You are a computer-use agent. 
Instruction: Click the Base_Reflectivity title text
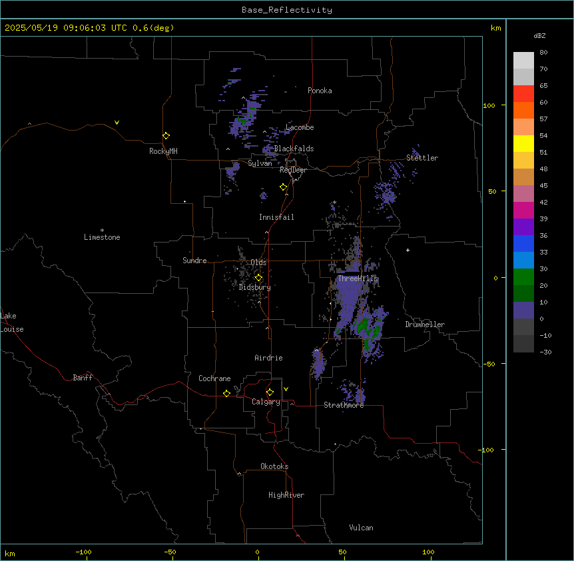point(287,10)
